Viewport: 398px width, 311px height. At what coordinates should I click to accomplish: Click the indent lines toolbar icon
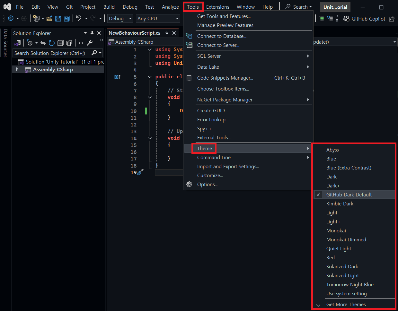(x=322, y=19)
